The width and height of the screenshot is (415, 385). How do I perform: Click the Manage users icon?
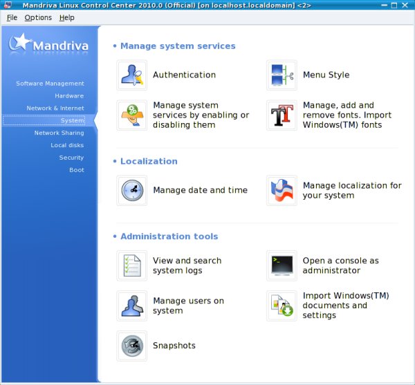click(132, 306)
